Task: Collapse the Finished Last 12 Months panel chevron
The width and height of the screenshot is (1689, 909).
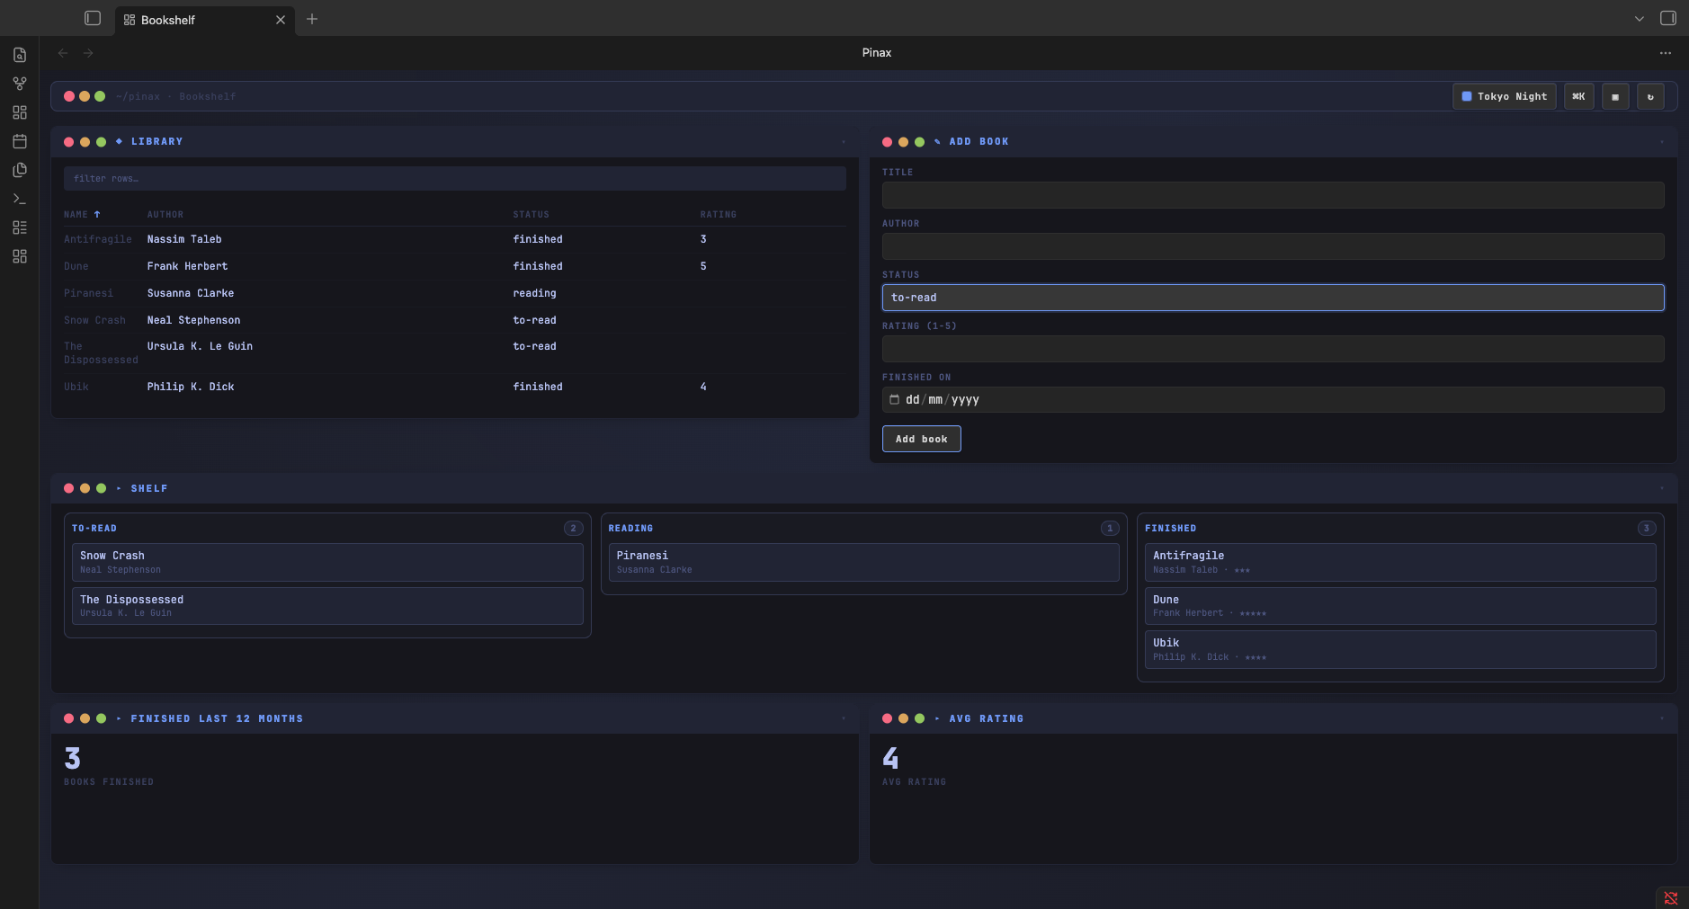Action: click(x=844, y=718)
